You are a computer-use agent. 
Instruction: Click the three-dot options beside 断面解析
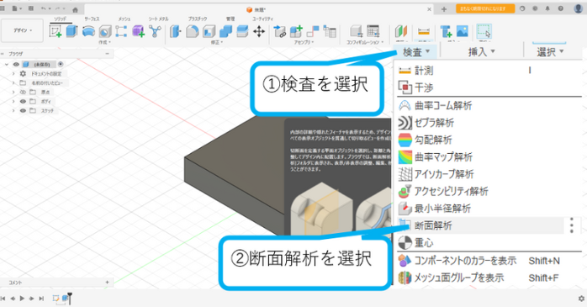coord(572,225)
